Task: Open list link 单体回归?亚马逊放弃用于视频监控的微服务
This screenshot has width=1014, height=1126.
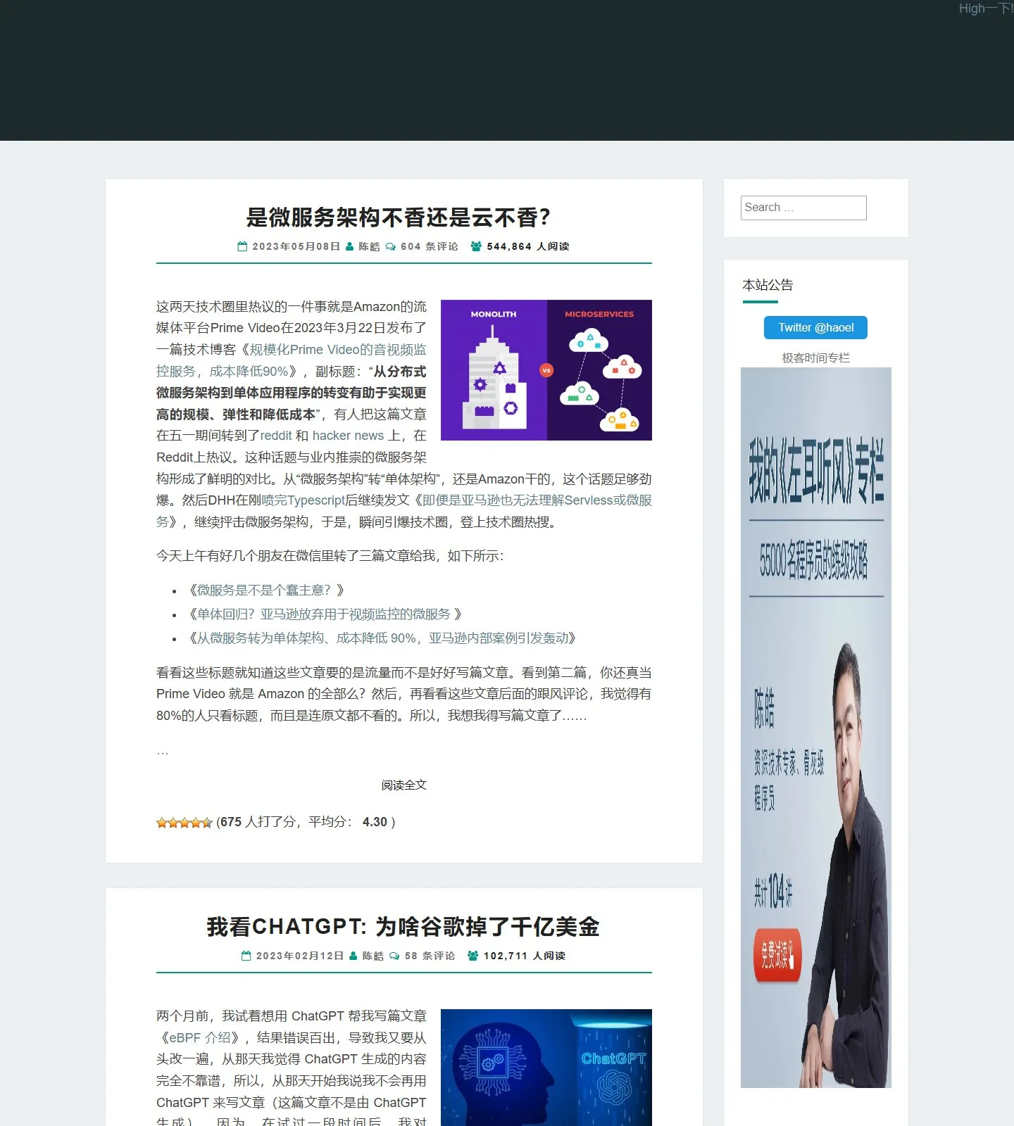Action: (x=323, y=614)
